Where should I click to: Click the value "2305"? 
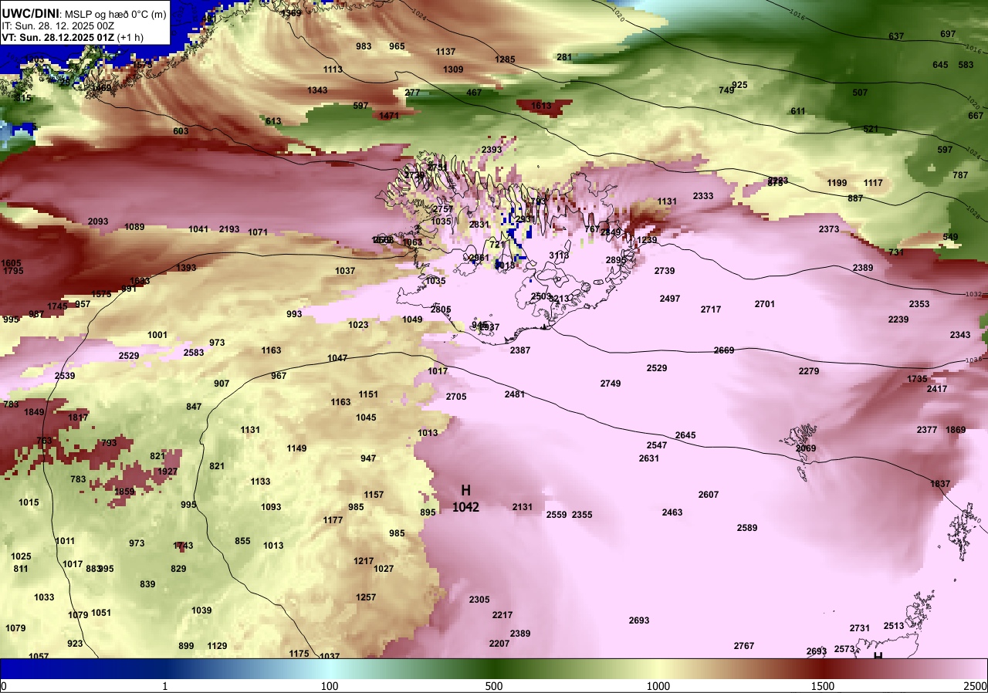pos(479,600)
